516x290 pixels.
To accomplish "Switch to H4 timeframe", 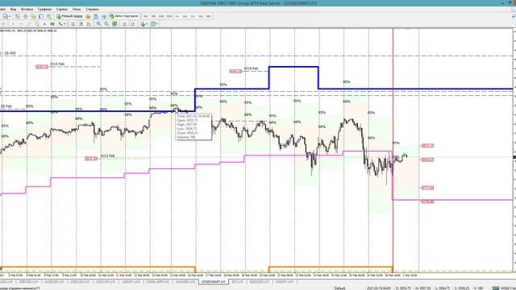I will point(185,16).
